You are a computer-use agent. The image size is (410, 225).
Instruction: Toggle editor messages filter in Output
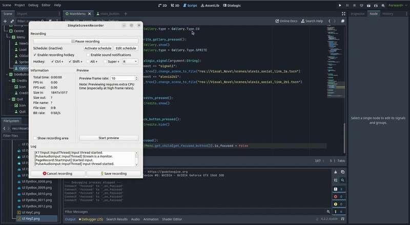[339, 212]
